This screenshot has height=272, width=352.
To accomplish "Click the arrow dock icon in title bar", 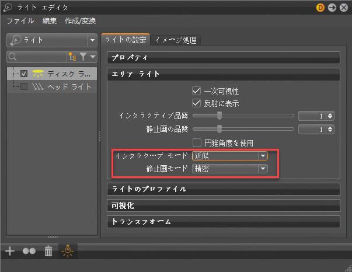I will [332, 8].
